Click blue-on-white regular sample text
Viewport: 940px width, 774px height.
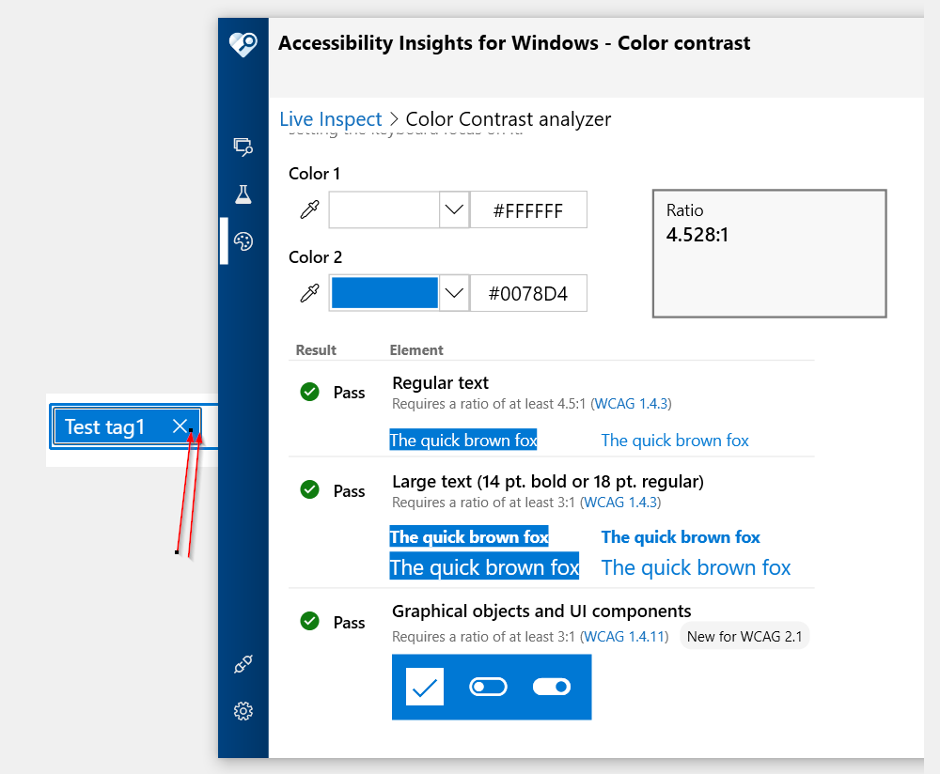(675, 441)
